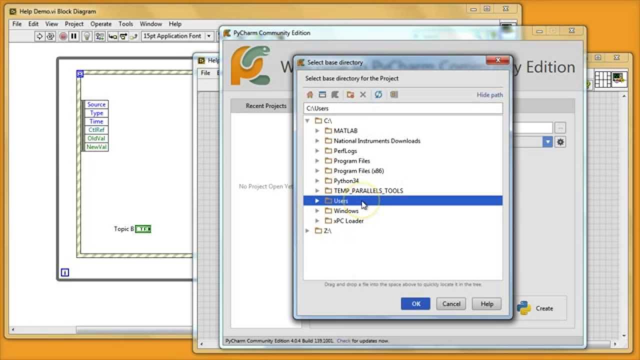The height and width of the screenshot is (360, 640).
Task: Click the New Folder icon in dialog
Action: pos(350,94)
